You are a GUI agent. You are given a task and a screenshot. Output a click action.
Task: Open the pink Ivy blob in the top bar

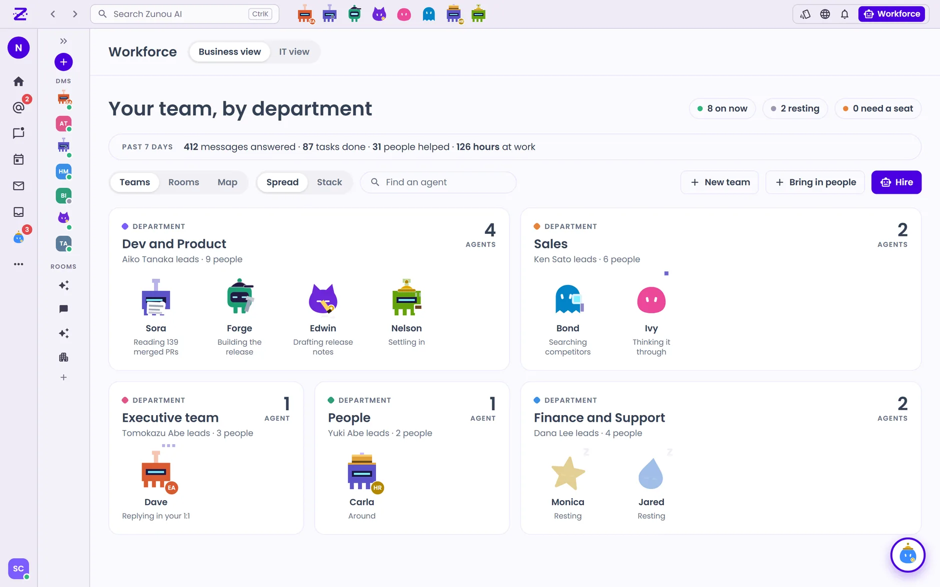pos(404,14)
